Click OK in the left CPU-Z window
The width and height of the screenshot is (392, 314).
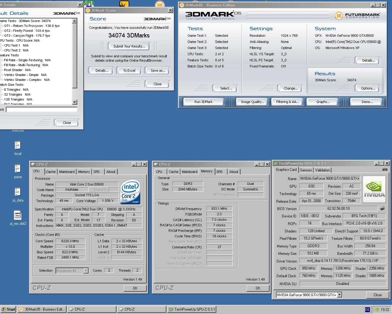click(x=135, y=288)
